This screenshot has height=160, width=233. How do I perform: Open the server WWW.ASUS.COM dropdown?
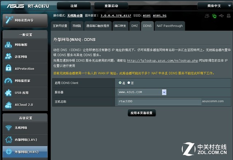142,92
